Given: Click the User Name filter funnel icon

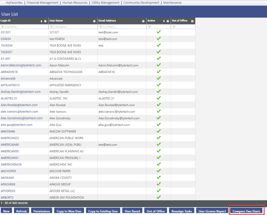Looking at the screenshot, I should point(51,27).
